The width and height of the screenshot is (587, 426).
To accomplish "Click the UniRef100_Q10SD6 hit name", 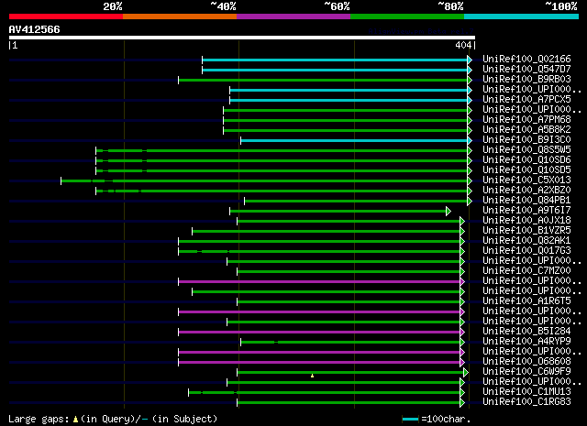I will pos(526,159).
